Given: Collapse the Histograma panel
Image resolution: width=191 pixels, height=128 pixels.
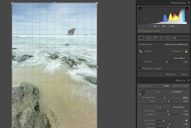Looking at the screenshot, I should click(x=189, y=3).
